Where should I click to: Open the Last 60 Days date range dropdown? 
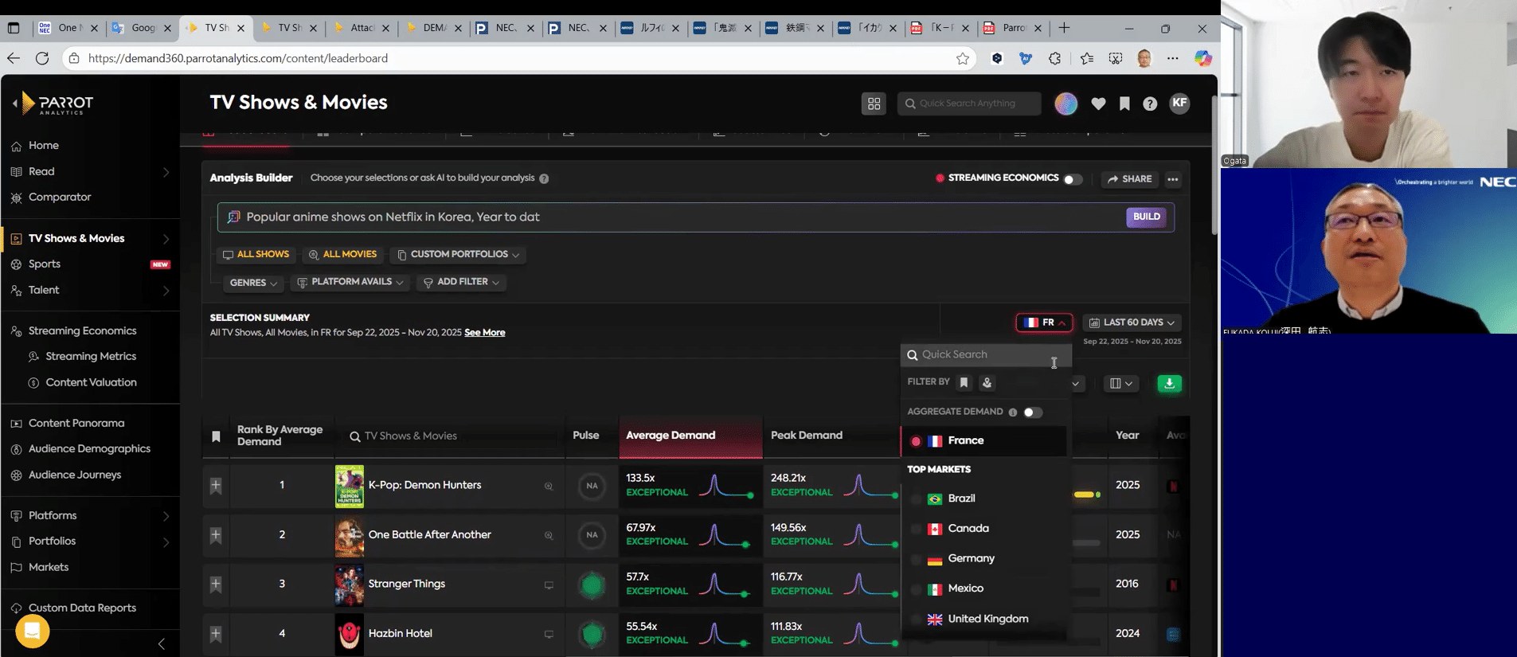tap(1132, 323)
